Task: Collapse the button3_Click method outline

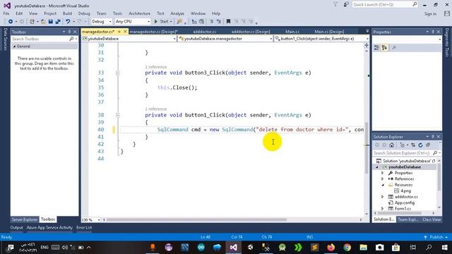Action: [x=118, y=73]
